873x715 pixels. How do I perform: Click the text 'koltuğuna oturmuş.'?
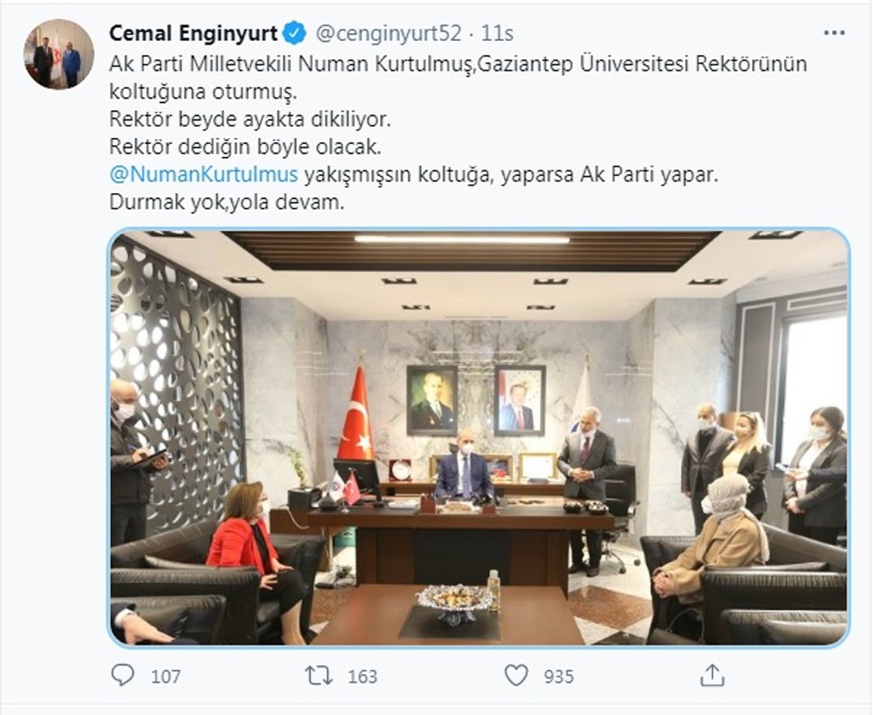(203, 92)
